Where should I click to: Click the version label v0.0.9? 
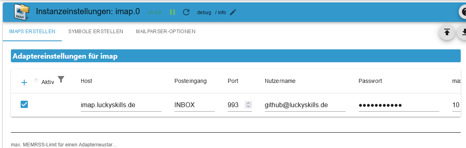[x=155, y=13]
